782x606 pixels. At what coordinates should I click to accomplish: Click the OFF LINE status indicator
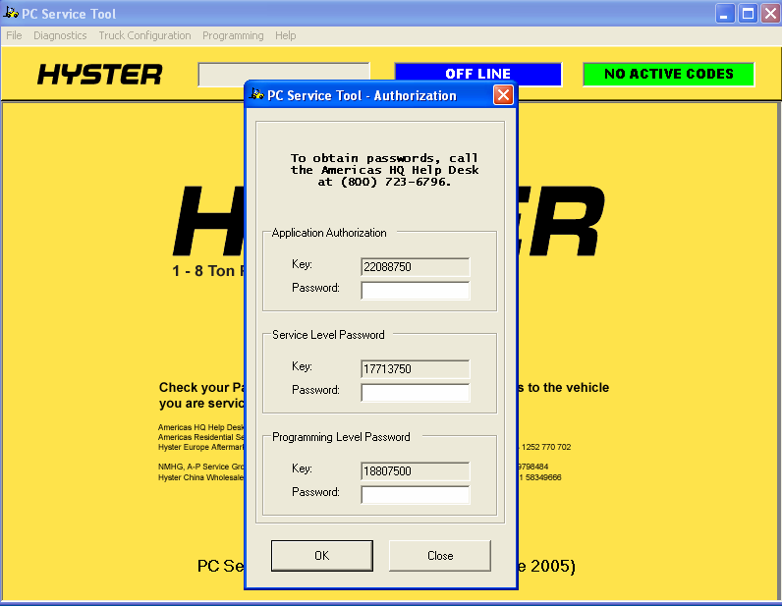tap(477, 74)
